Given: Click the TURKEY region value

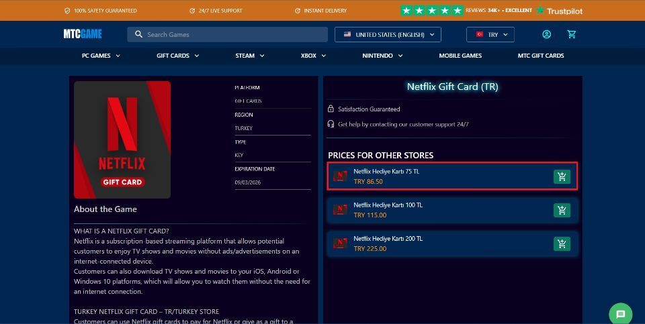Looking at the screenshot, I should [243, 128].
